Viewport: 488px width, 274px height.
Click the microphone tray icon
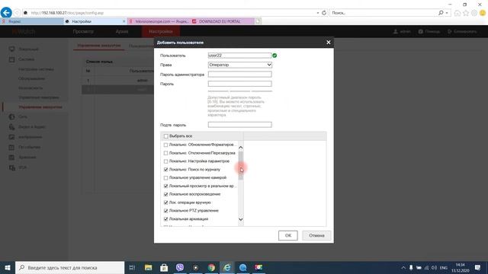pyautogui.click(x=411, y=267)
